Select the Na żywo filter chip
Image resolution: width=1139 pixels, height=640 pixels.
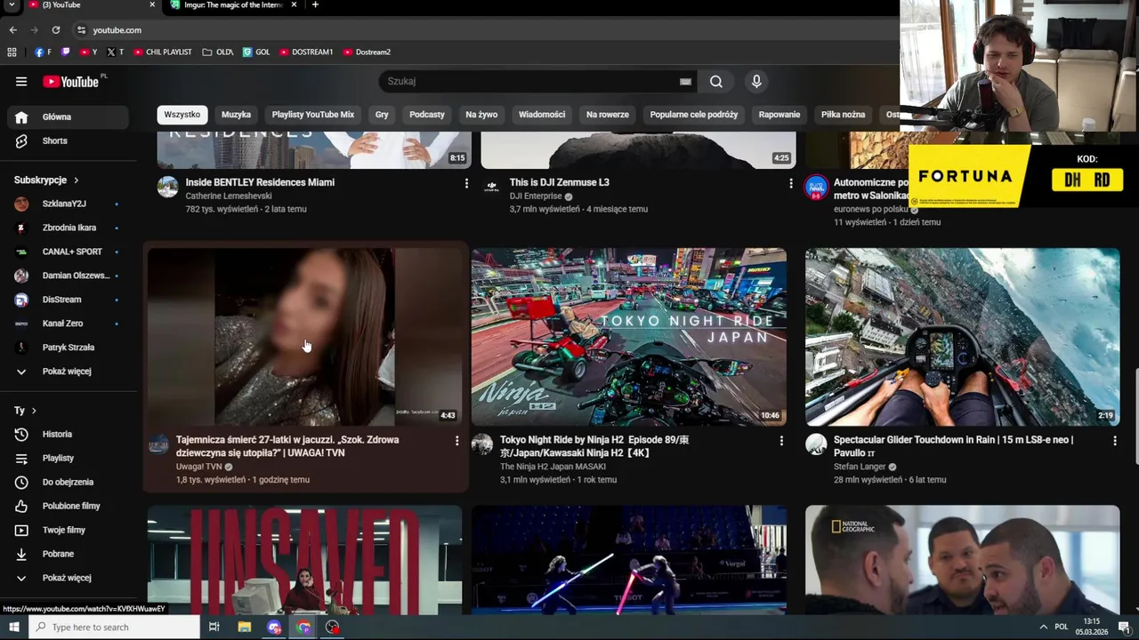pyautogui.click(x=481, y=115)
